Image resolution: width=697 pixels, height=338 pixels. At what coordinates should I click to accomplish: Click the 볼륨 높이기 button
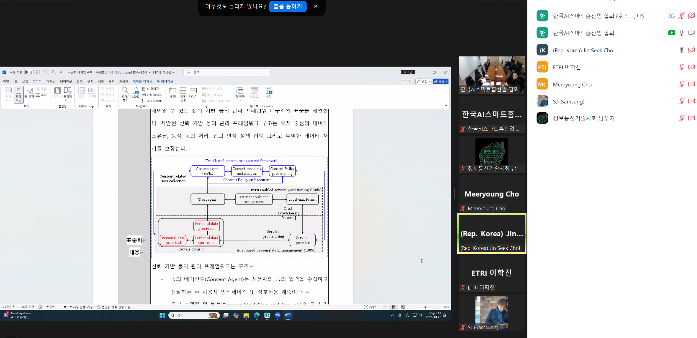click(x=288, y=6)
